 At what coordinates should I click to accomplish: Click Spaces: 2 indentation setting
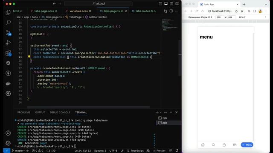(100, 150)
